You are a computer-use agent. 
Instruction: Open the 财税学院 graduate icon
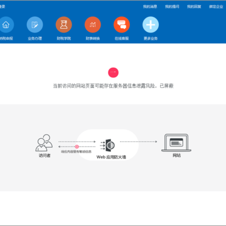click(64, 24)
